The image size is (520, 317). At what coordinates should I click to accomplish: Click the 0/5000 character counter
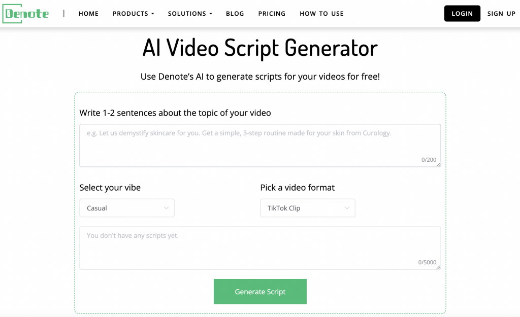(x=427, y=262)
